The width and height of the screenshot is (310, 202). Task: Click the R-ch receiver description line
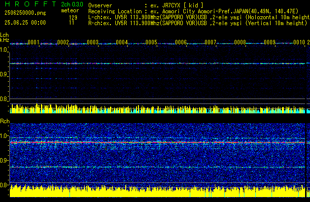coord(198,23)
